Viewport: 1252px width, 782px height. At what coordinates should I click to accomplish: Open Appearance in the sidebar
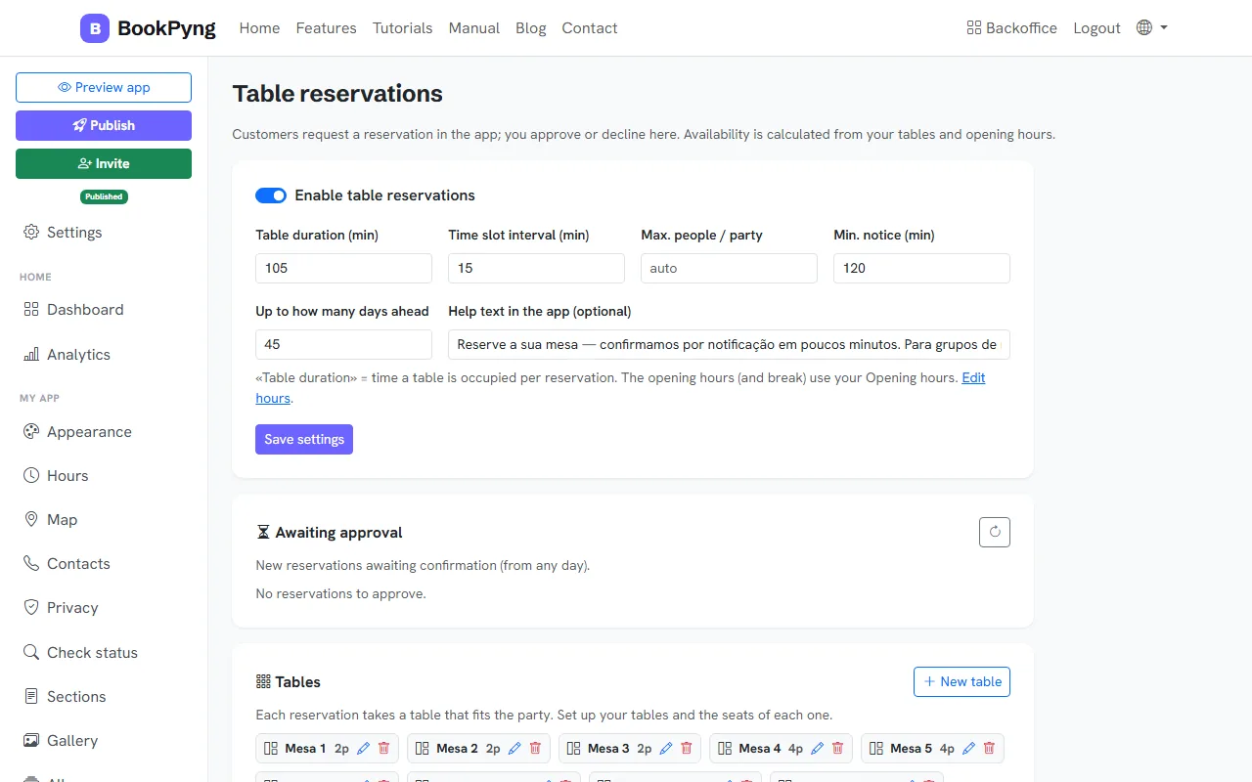click(x=104, y=432)
